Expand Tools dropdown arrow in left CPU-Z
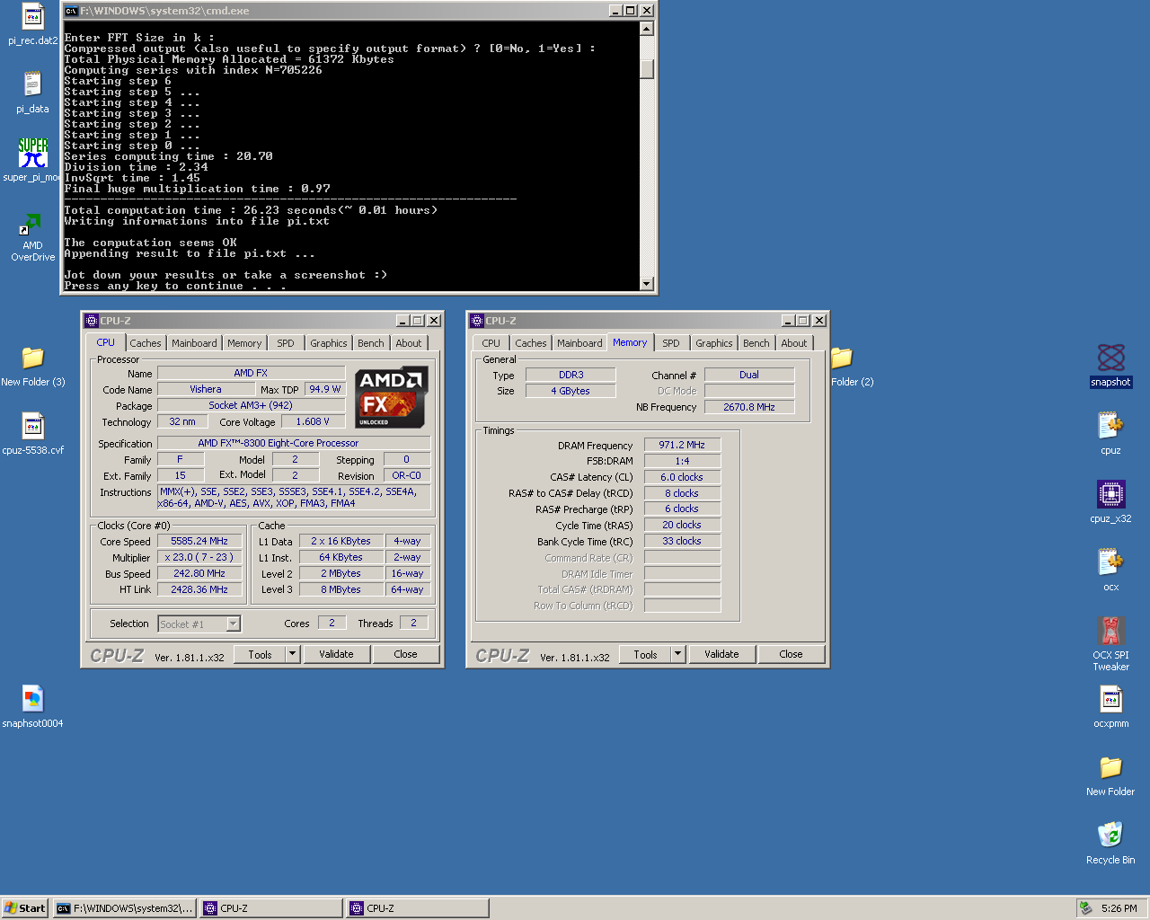Screen dimensions: 1150x920 (x=292, y=654)
